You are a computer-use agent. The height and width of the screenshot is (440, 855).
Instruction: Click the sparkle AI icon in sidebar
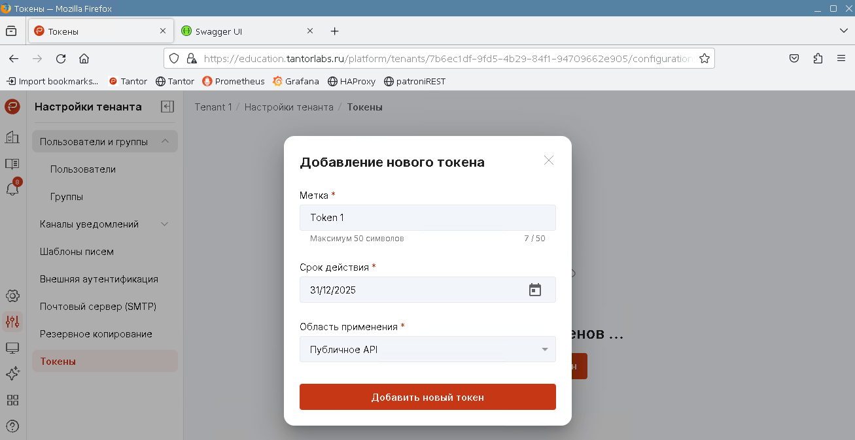point(12,373)
